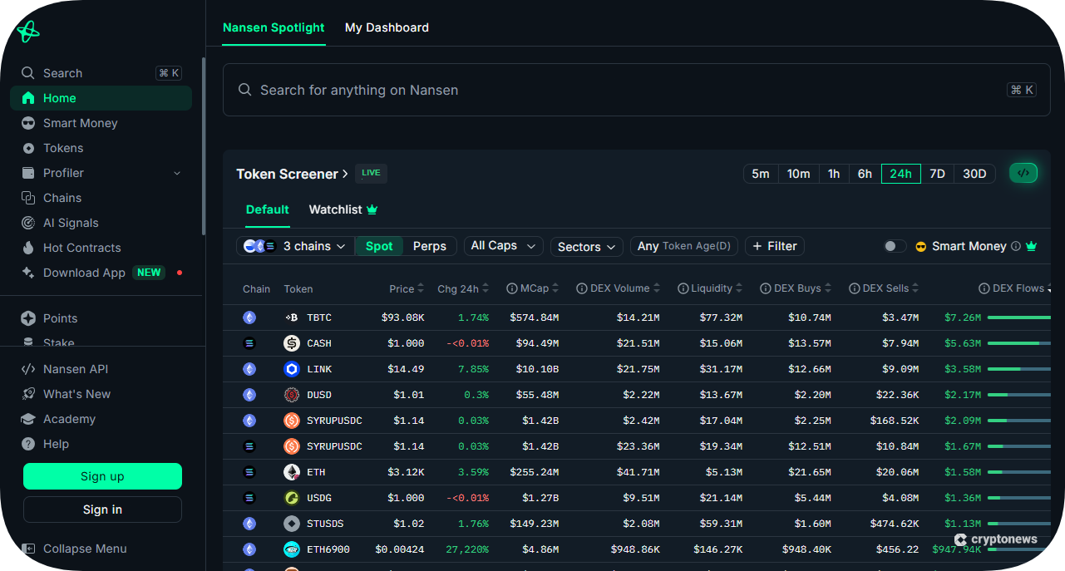
Task: Open the 3 chains selector dropdown
Action: [x=304, y=246]
